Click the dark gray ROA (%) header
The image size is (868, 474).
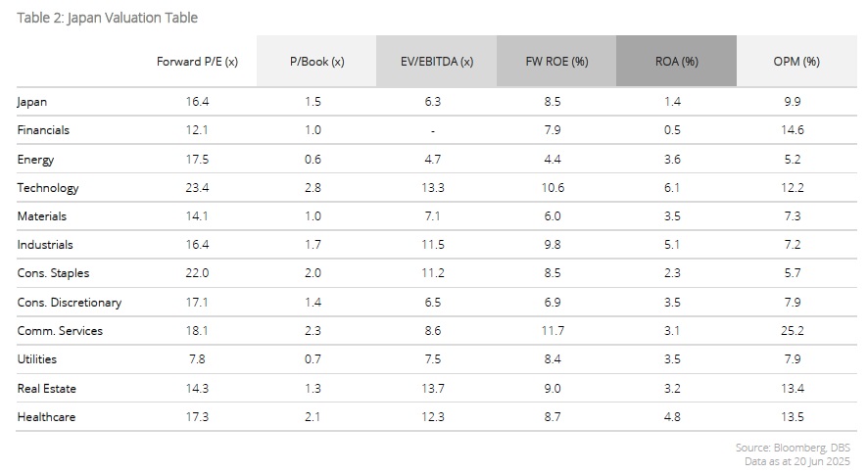(676, 61)
